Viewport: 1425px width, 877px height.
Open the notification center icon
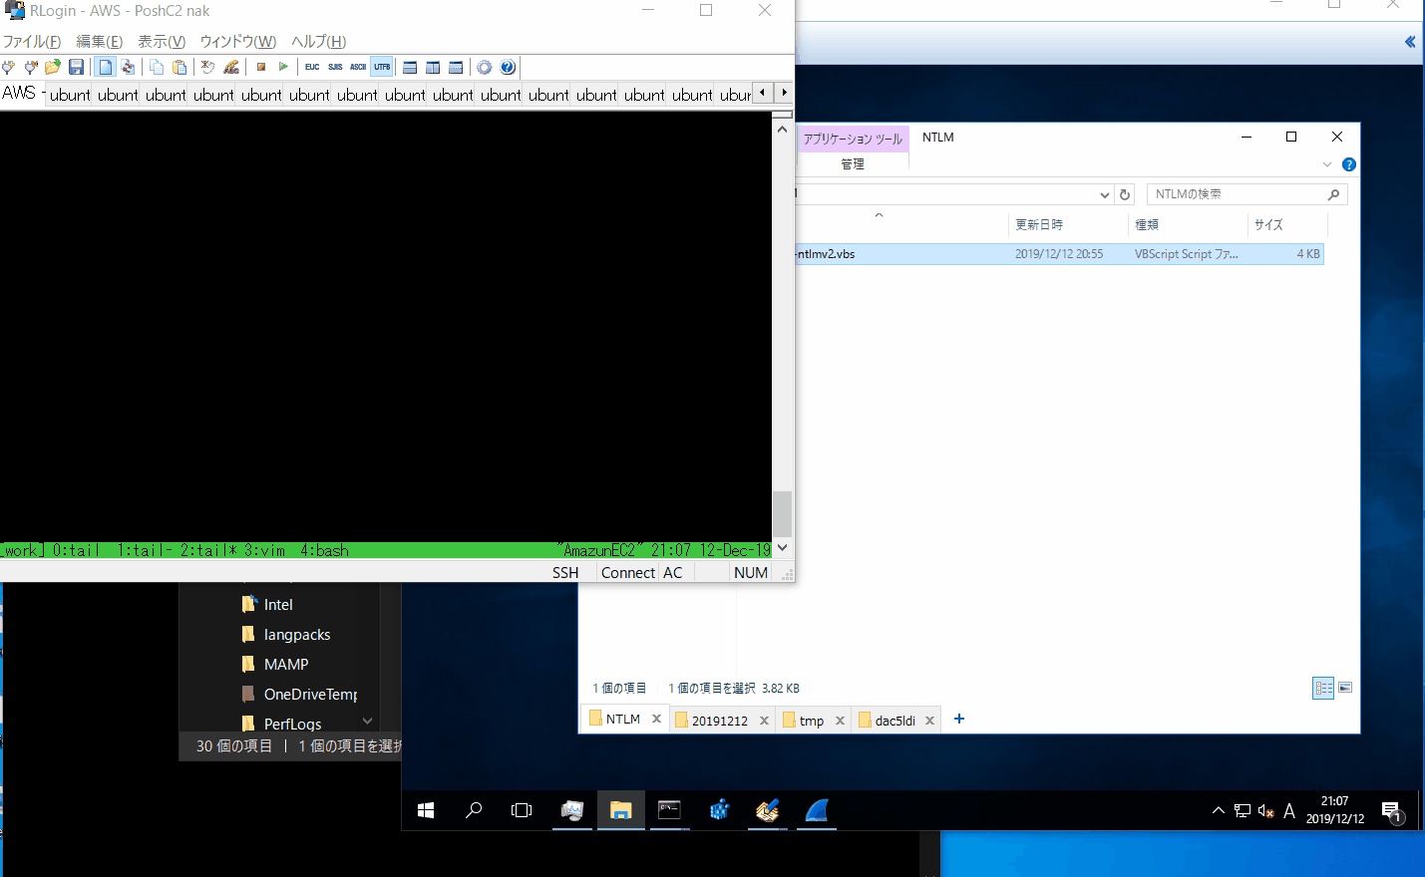point(1392,811)
